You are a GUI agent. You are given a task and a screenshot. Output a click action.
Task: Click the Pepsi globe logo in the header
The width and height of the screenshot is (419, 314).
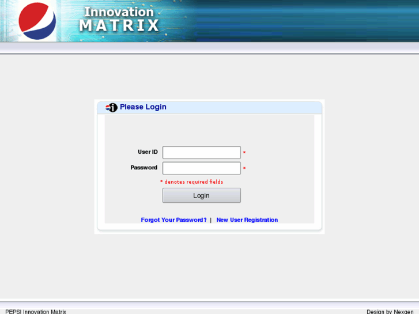click(x=37, y=21)
